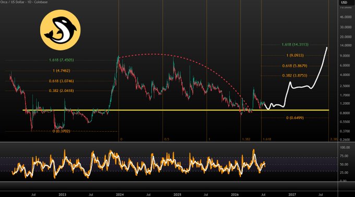Select the 0.618 (3.0746) Fibonacci label

[62, 81]
